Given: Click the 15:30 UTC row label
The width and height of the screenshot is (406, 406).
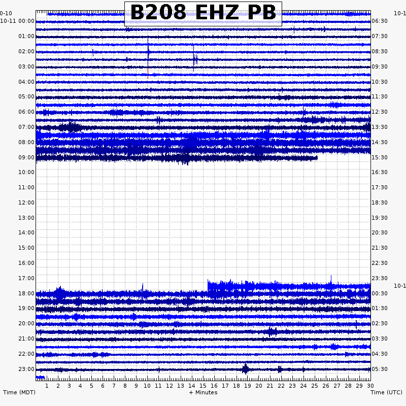Looking at the screenshot, I should tap(380, 157).
